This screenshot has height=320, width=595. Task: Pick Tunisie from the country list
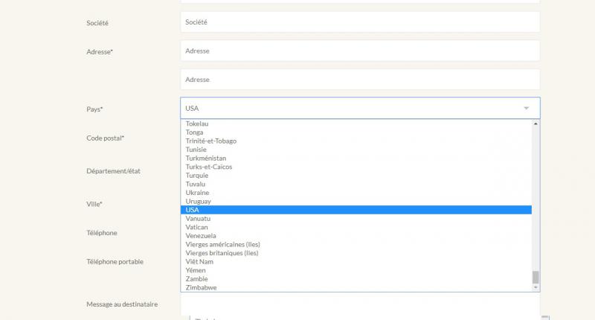[197, 150]
